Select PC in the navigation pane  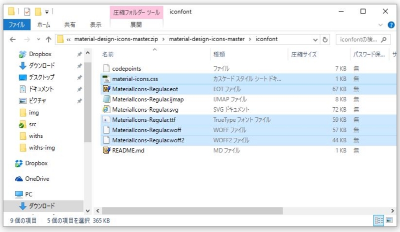[x=28, y=194]
